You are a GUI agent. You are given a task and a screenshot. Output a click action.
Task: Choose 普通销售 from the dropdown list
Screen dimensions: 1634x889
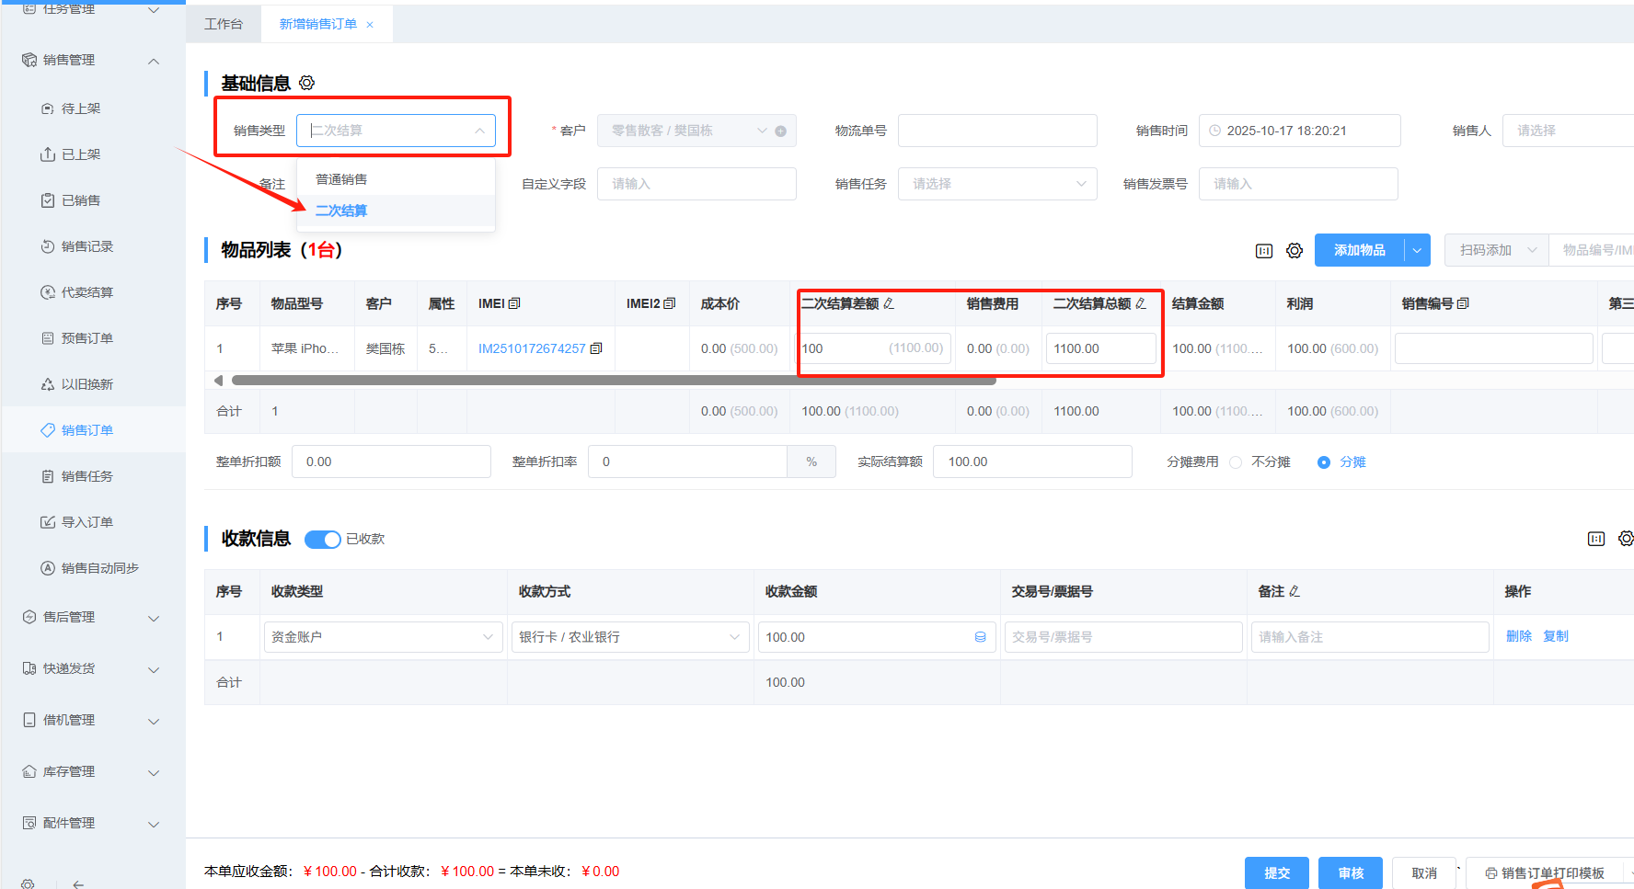tap(341, 179)
